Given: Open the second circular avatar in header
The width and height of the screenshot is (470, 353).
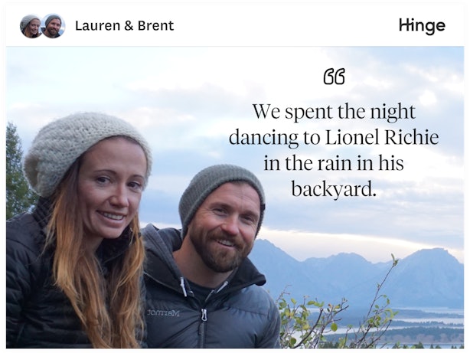Looking at the screenshot, I should [54, 26].
